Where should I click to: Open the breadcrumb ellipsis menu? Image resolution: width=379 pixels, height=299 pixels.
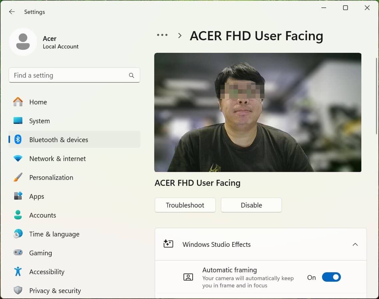click(162, 35)
